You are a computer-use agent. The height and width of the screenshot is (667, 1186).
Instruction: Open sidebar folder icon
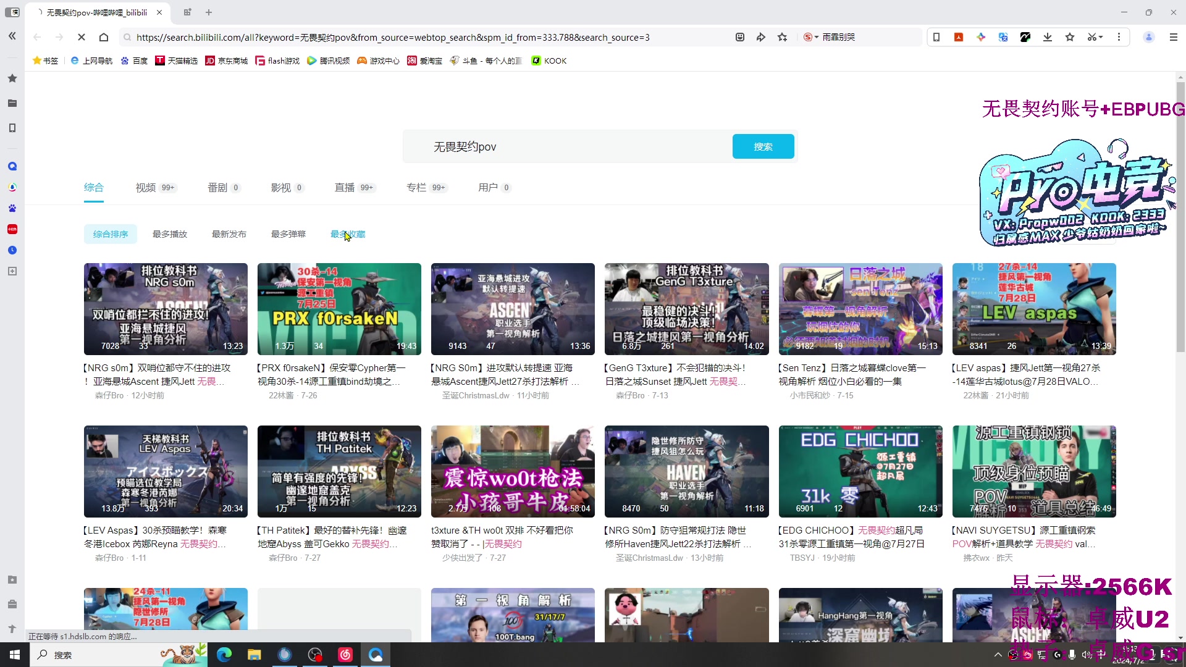click(12, 103)
